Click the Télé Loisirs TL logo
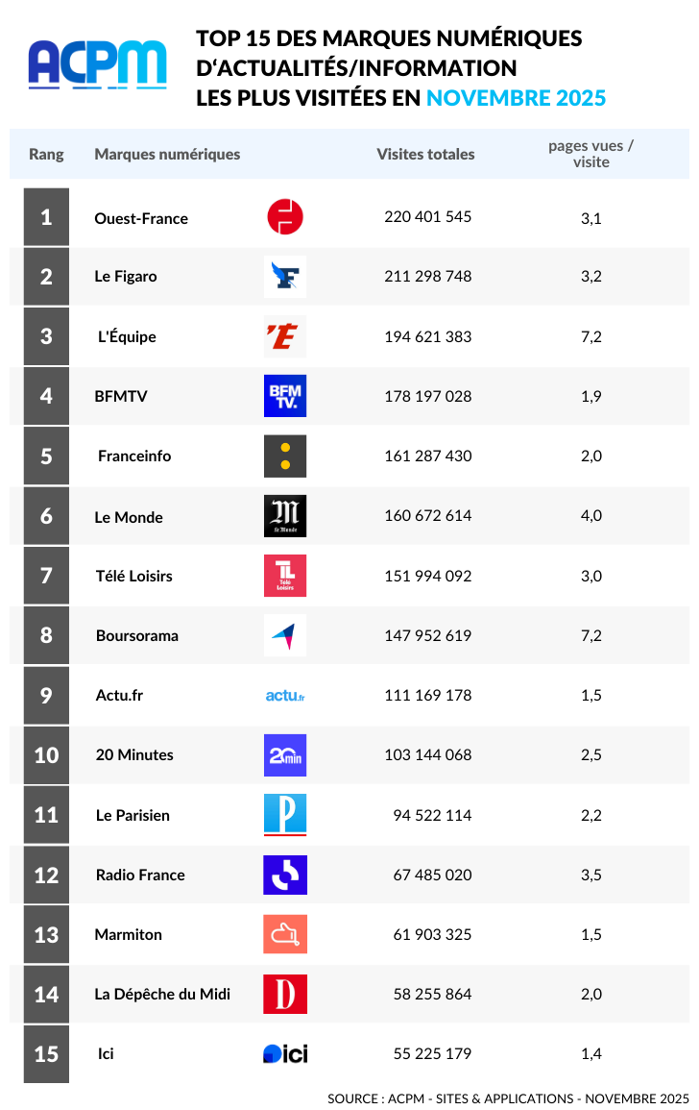Screen dimensions: 699x1110 [285, 576]
